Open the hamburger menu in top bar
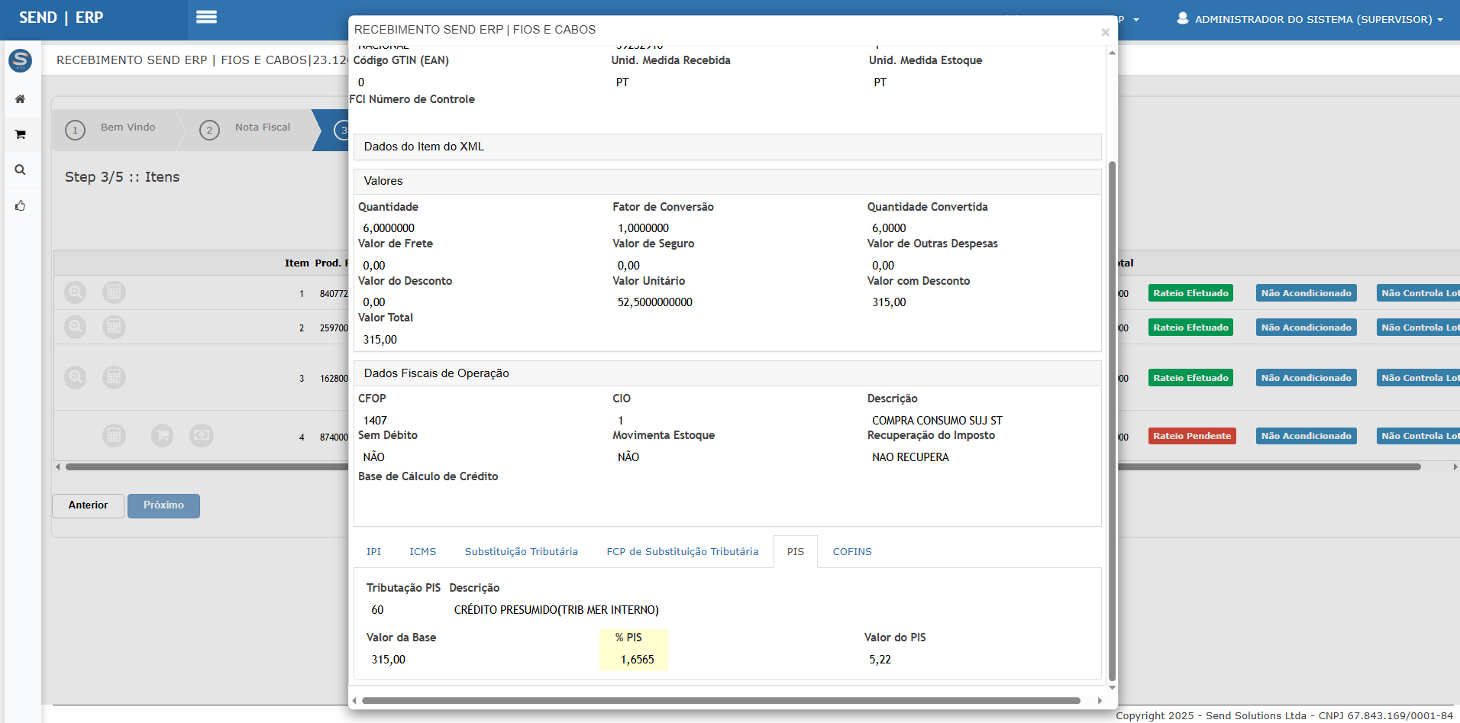The image size is (1460, 723). coord(206,17)
